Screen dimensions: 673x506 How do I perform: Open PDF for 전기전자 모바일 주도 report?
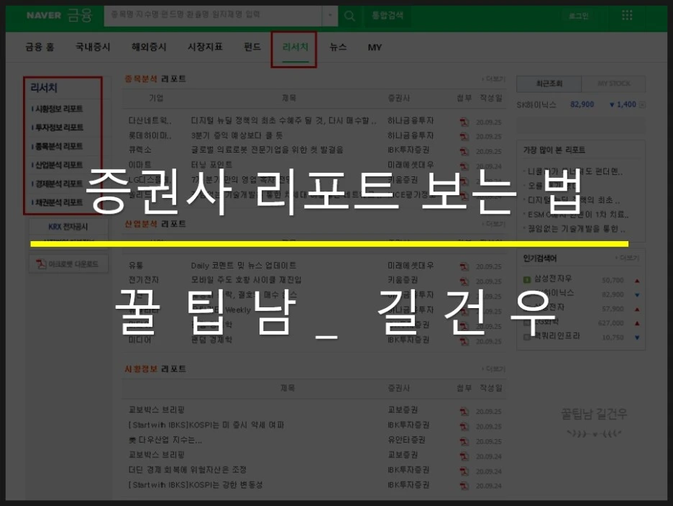point(464,281)
